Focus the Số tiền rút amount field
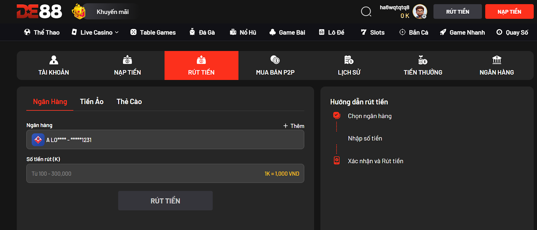Viewport: 537px width, 230px height. pyautogui.click(x=144, y=173)
